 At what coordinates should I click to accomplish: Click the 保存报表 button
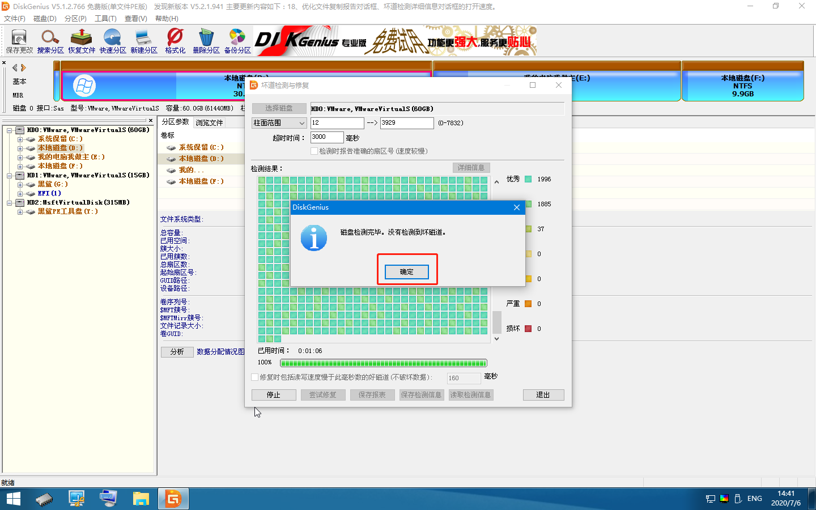tap(372, 395)
